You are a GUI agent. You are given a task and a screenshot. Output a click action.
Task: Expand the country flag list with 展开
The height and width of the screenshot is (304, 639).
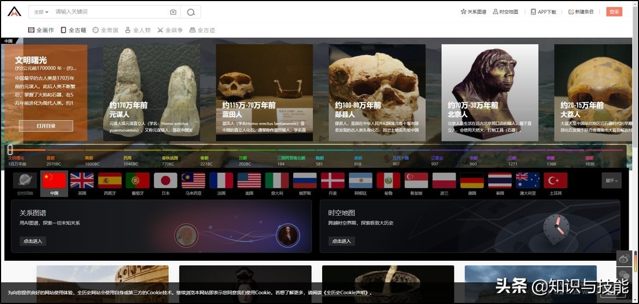click(611, 180)
